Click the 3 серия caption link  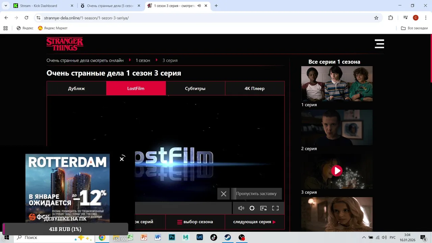[x=309, y=192]
